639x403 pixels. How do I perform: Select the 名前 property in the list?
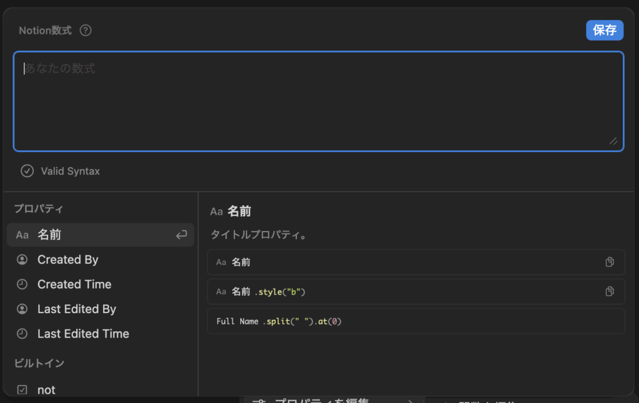[x=100, y=235]
